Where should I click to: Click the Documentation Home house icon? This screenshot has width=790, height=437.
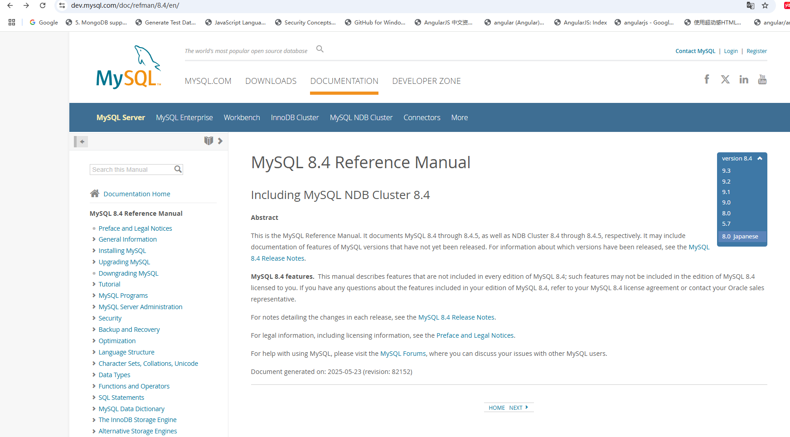coord(95,194)
